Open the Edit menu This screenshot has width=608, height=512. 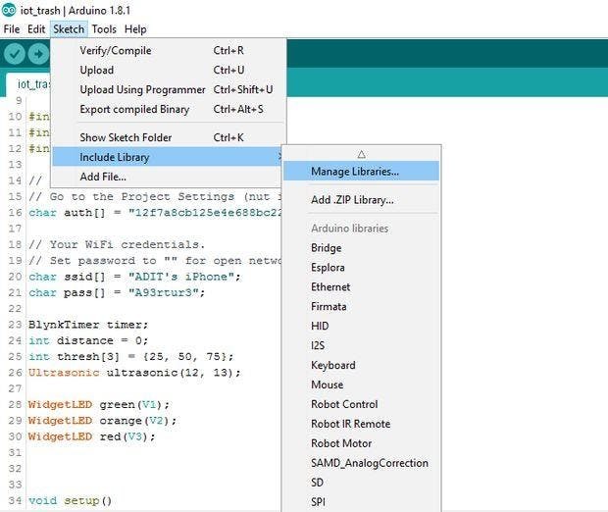[x=36, y=29]
